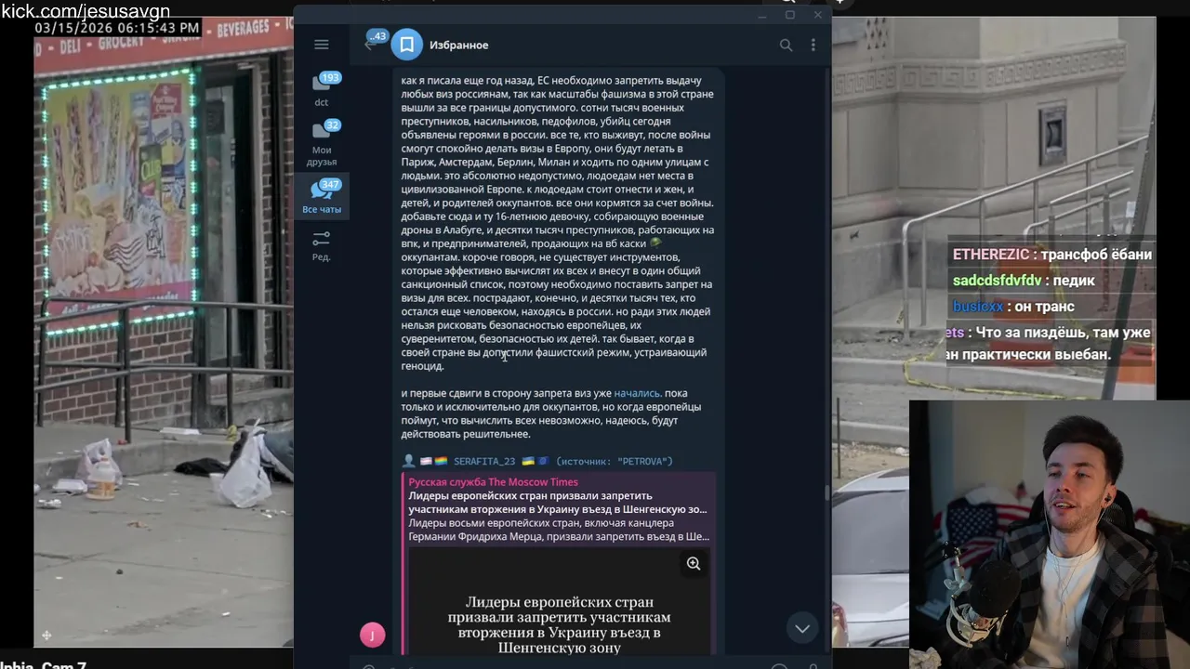Maximize the Telegram window

click(790, 15)
